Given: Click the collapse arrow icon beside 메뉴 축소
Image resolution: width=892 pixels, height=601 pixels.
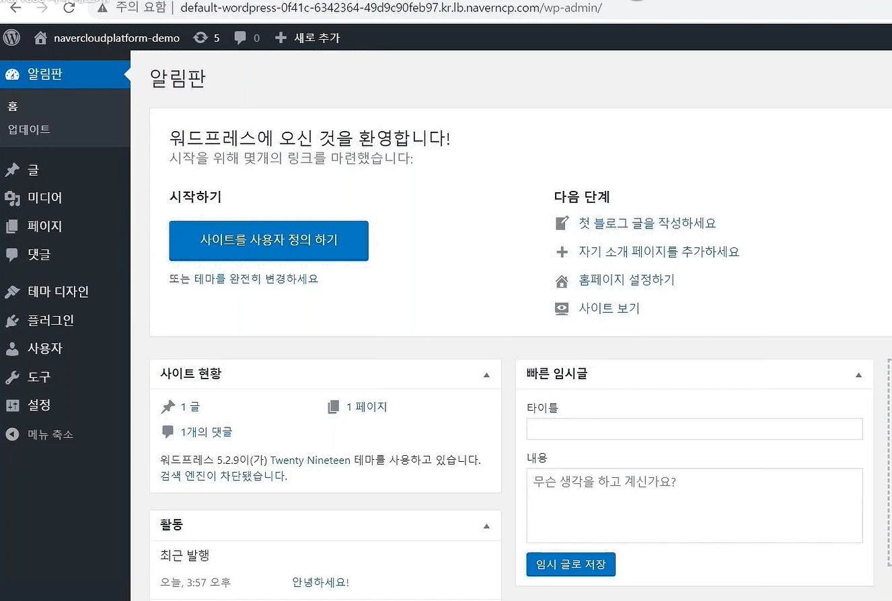Looking at the screenshot, I should (x=12, y=434).
